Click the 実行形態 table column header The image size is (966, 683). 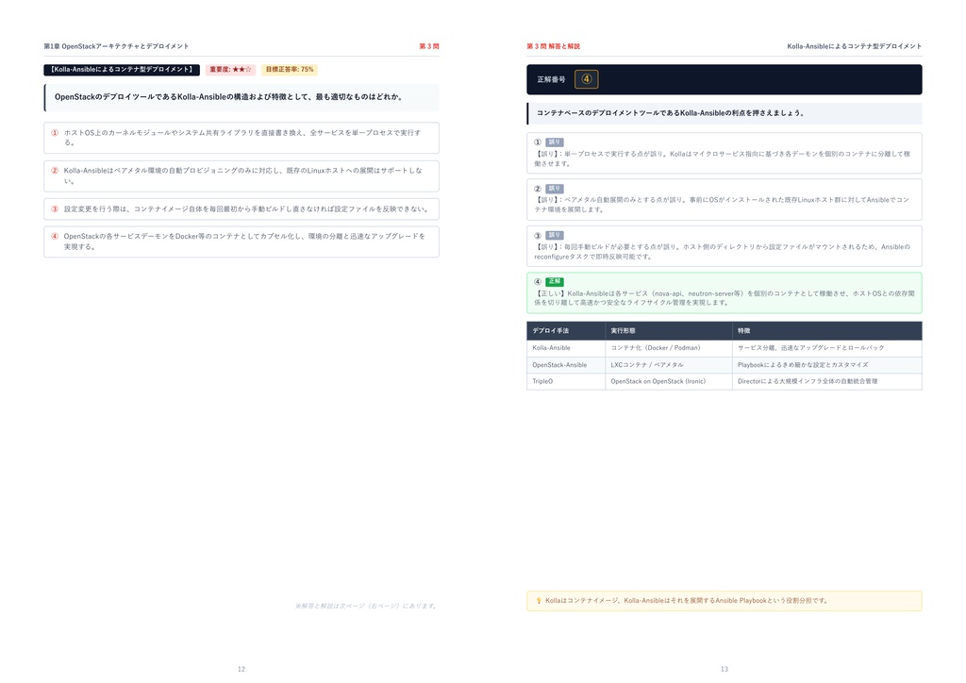tap(669, 331)
